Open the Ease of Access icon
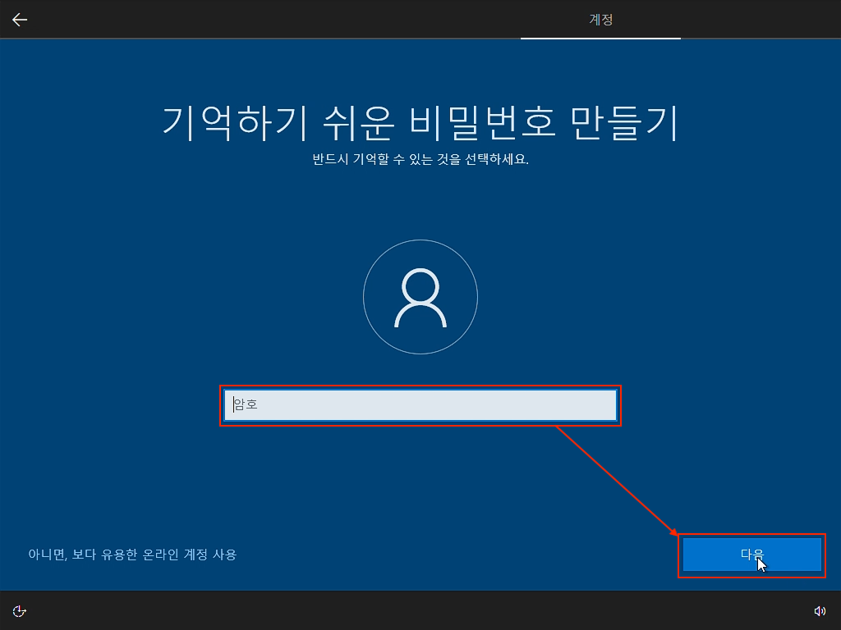This screenshot has width=841, height=630. (x=20, y=610)
